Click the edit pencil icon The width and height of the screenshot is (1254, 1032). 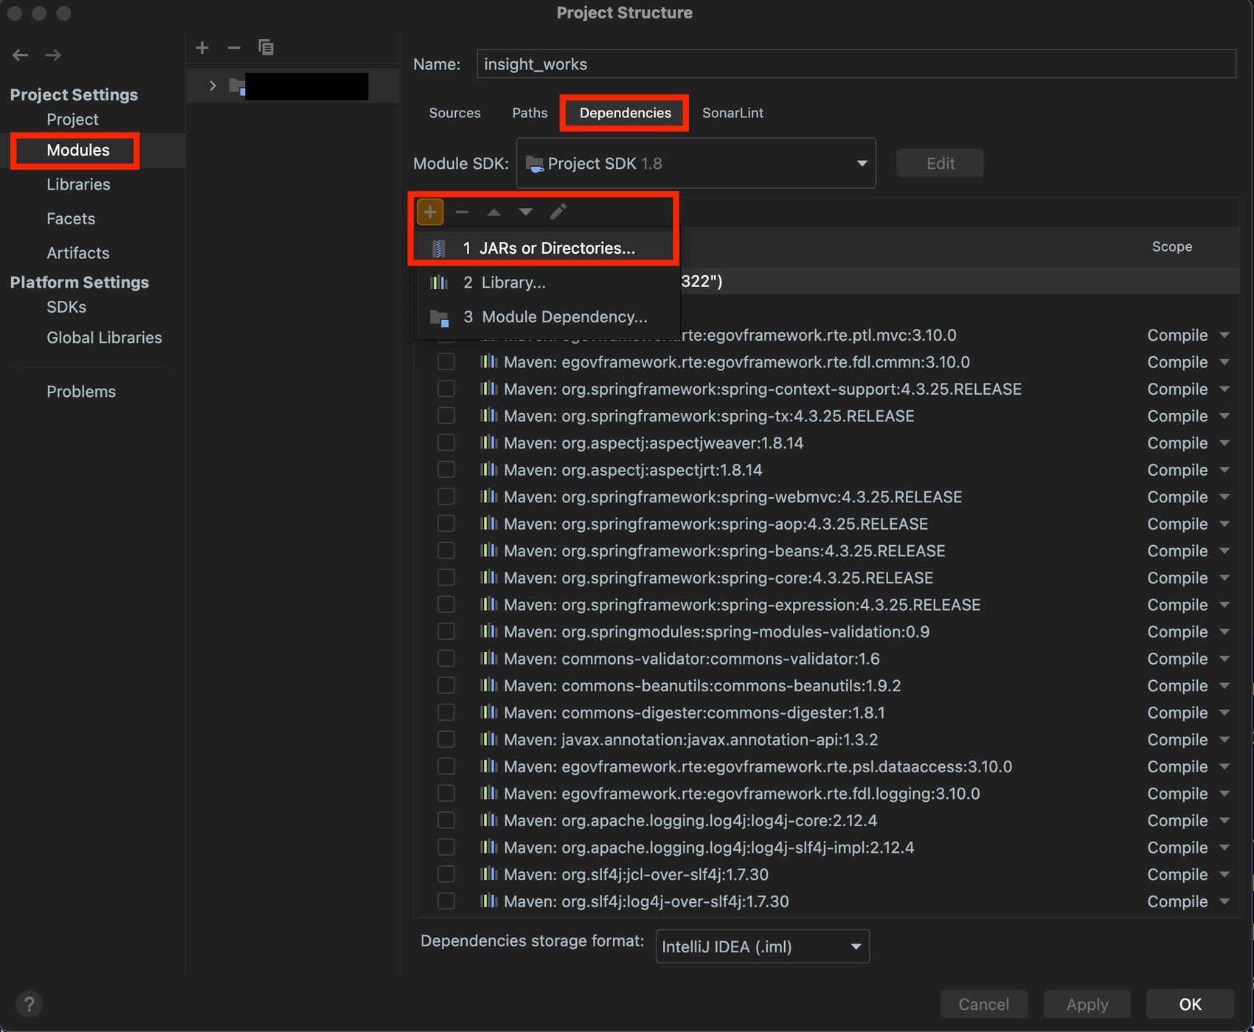tap(558, 212)
